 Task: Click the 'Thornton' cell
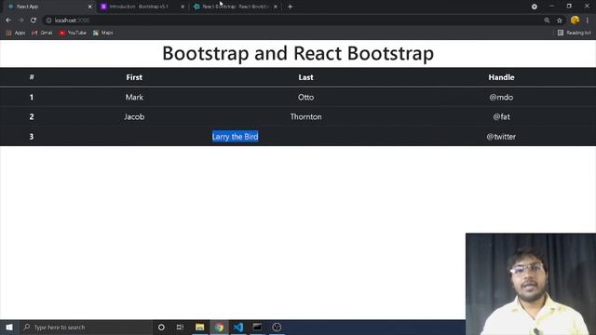coord(306,116)
